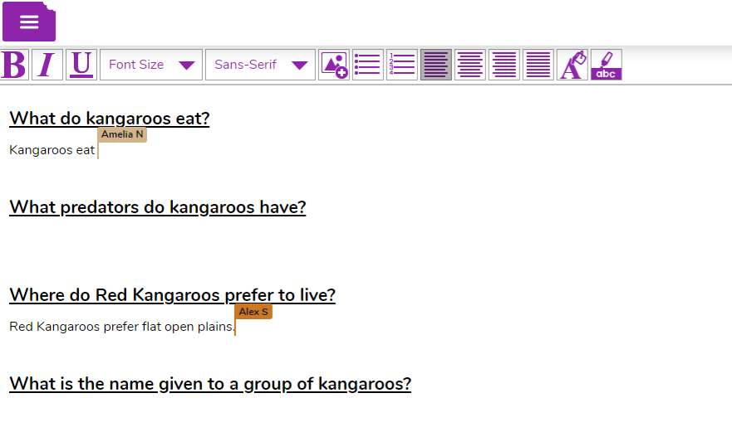Open the text color fill tool
The image size is (732, 432).
572,65
